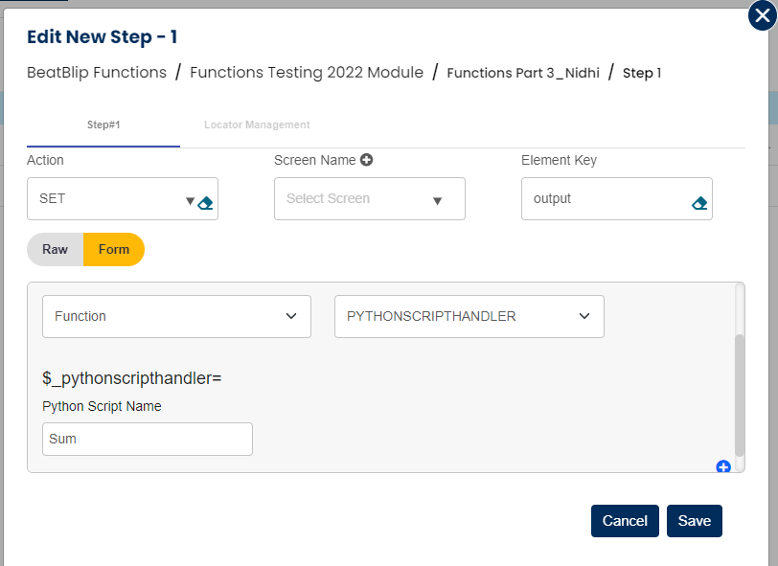Image resolution: width=778 pixels, height=566 pixels.
Task: Switch to Form input mode
Action: coord(114,249)
